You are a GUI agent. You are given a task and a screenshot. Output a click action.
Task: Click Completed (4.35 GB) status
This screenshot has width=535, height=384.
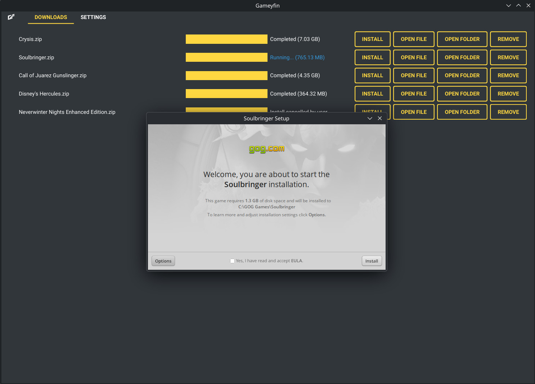(295, 75)
